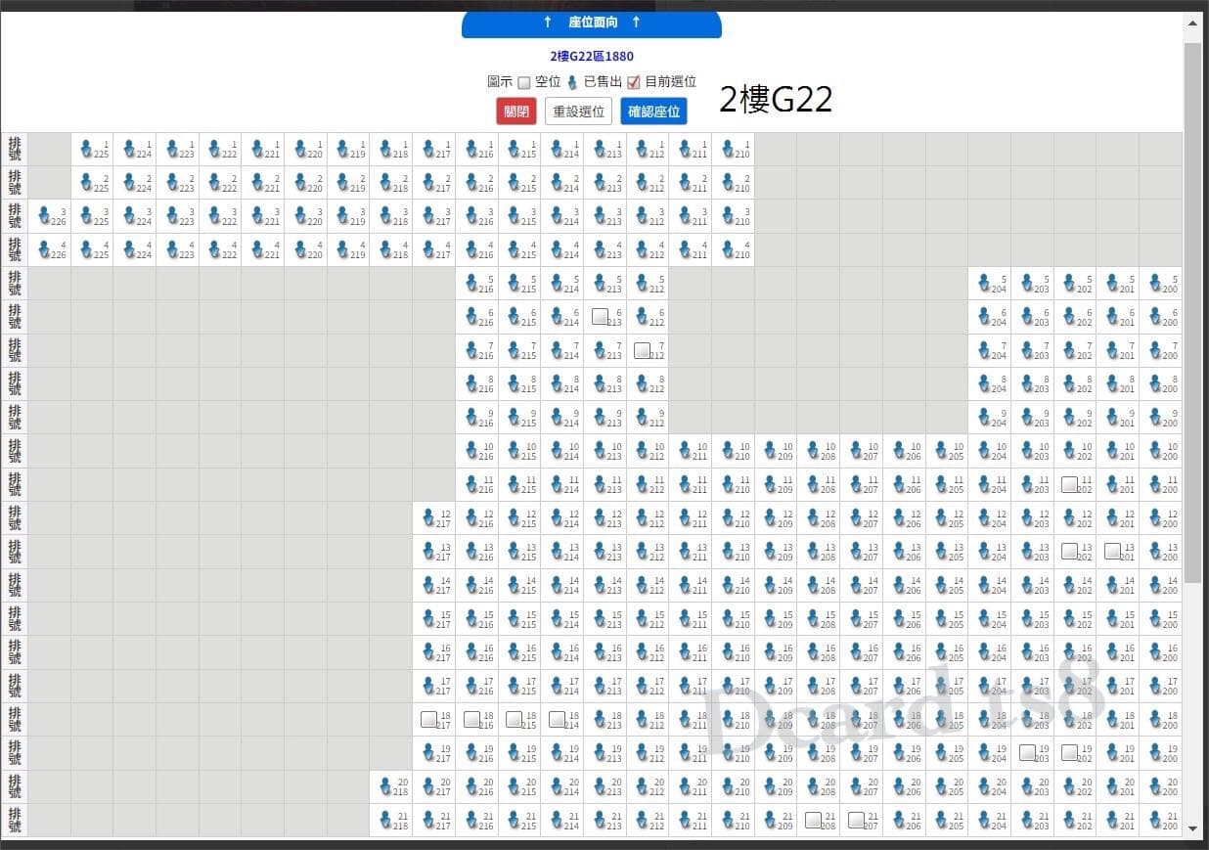Tick empty seat 216 in row 18

[471, 718]
